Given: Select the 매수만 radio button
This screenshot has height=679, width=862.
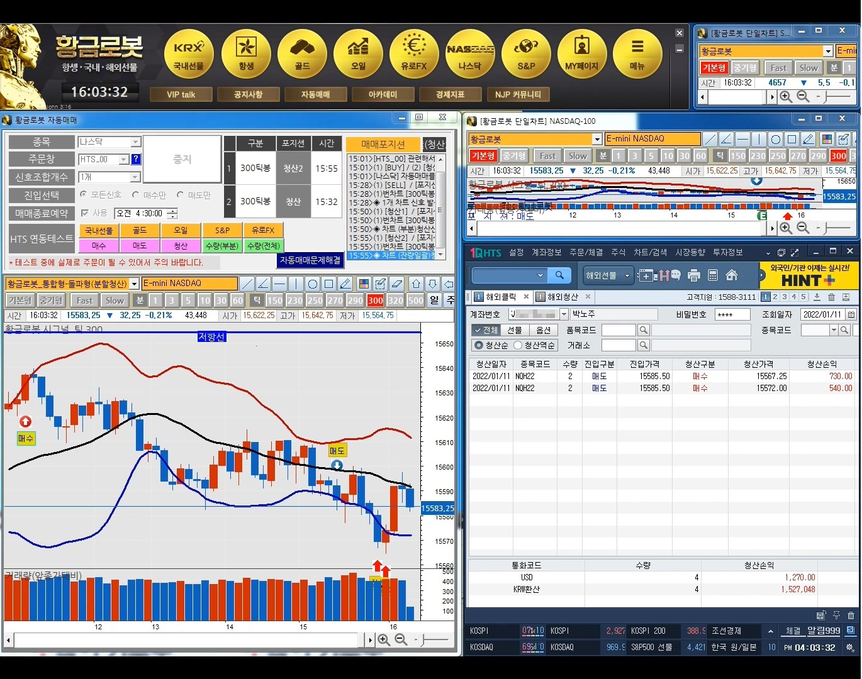Looking at the screenshot, I should coord(135,195).
